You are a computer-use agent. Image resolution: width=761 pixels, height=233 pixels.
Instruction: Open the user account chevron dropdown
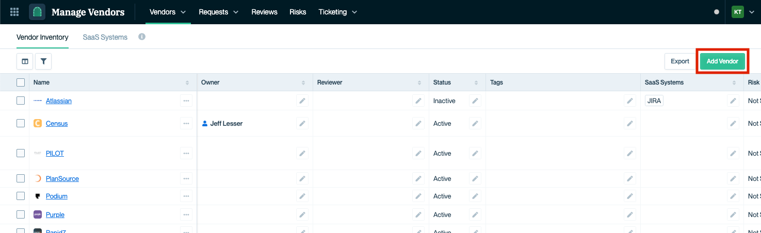pos(751,12)
